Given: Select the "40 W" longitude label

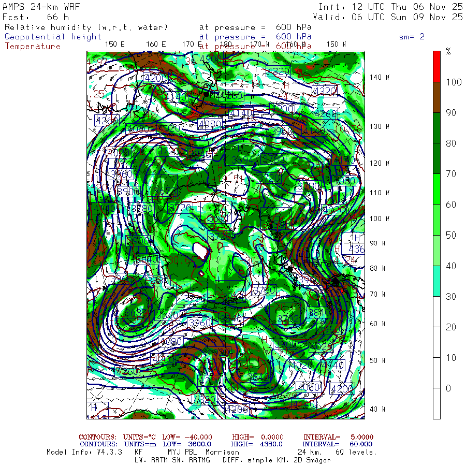Looking at the screenshot, I should (x=377, y=409).
